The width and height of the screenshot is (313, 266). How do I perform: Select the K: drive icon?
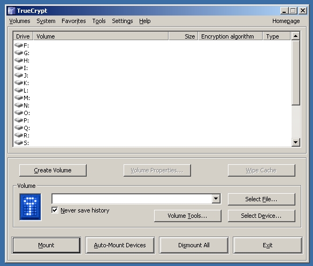19,83
